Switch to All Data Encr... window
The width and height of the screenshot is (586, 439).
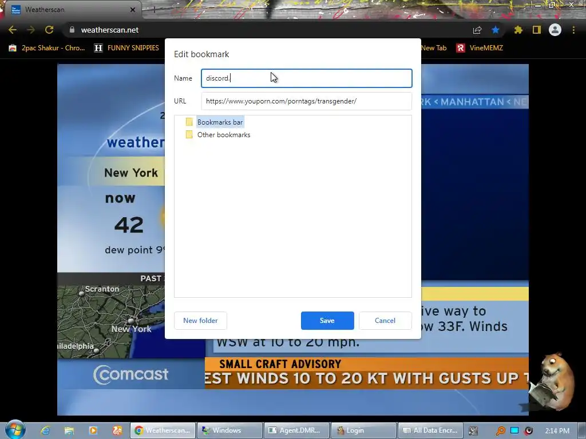coord(430,430)
